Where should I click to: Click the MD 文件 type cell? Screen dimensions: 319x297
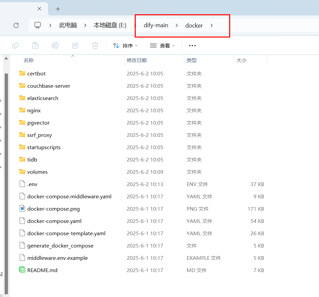[197, 270]
